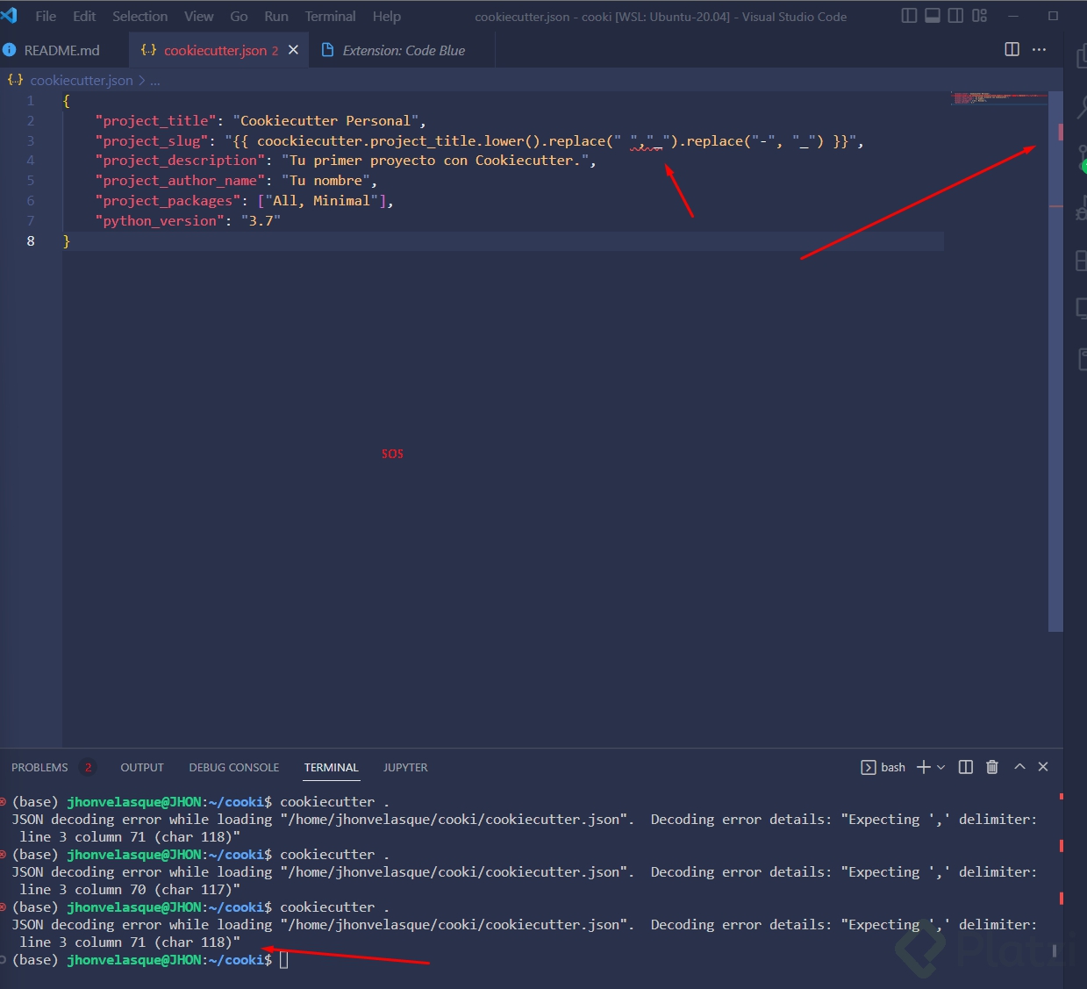This screenshot has width=1087, height=989.
Task: Open the Terminal menu in menu bar
Action: (x=330, y=16)
